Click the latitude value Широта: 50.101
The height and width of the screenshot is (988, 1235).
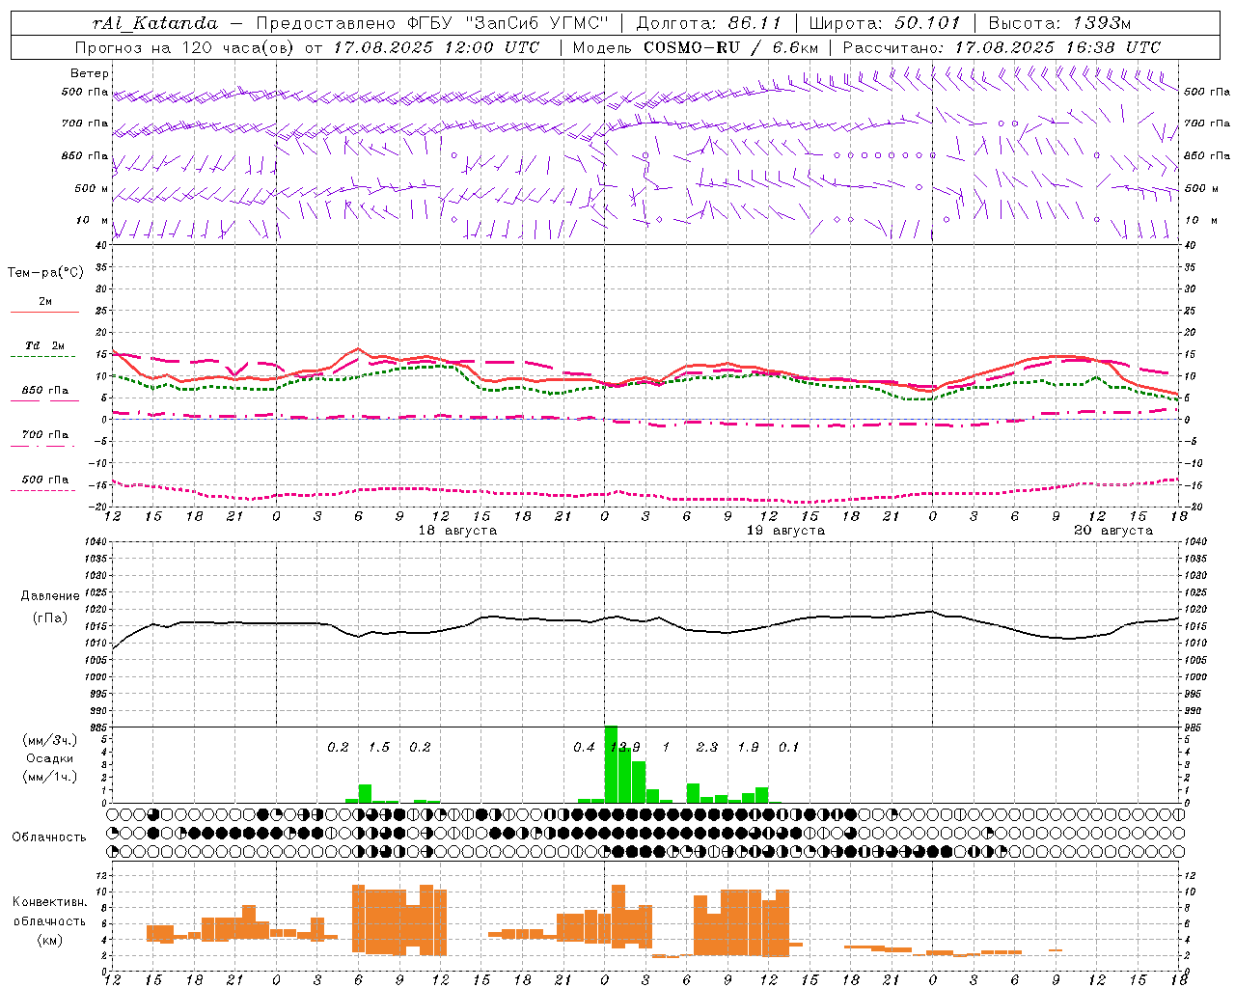[x=883, y=23]
